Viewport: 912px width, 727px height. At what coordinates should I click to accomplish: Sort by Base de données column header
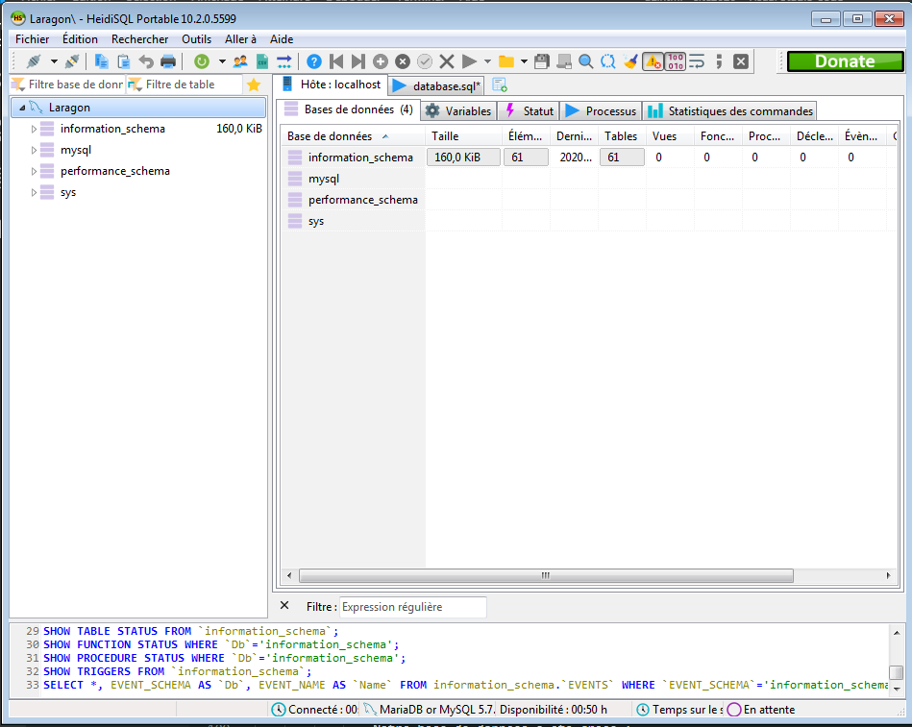[353, 136]
